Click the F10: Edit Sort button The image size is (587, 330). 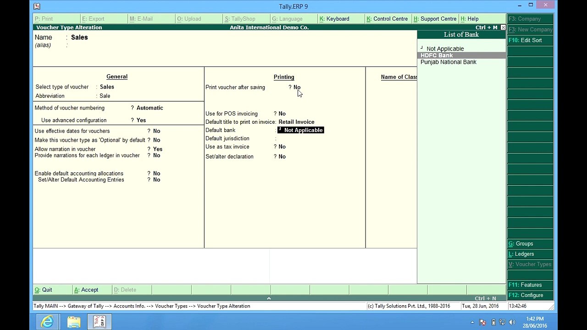[530, 40]
